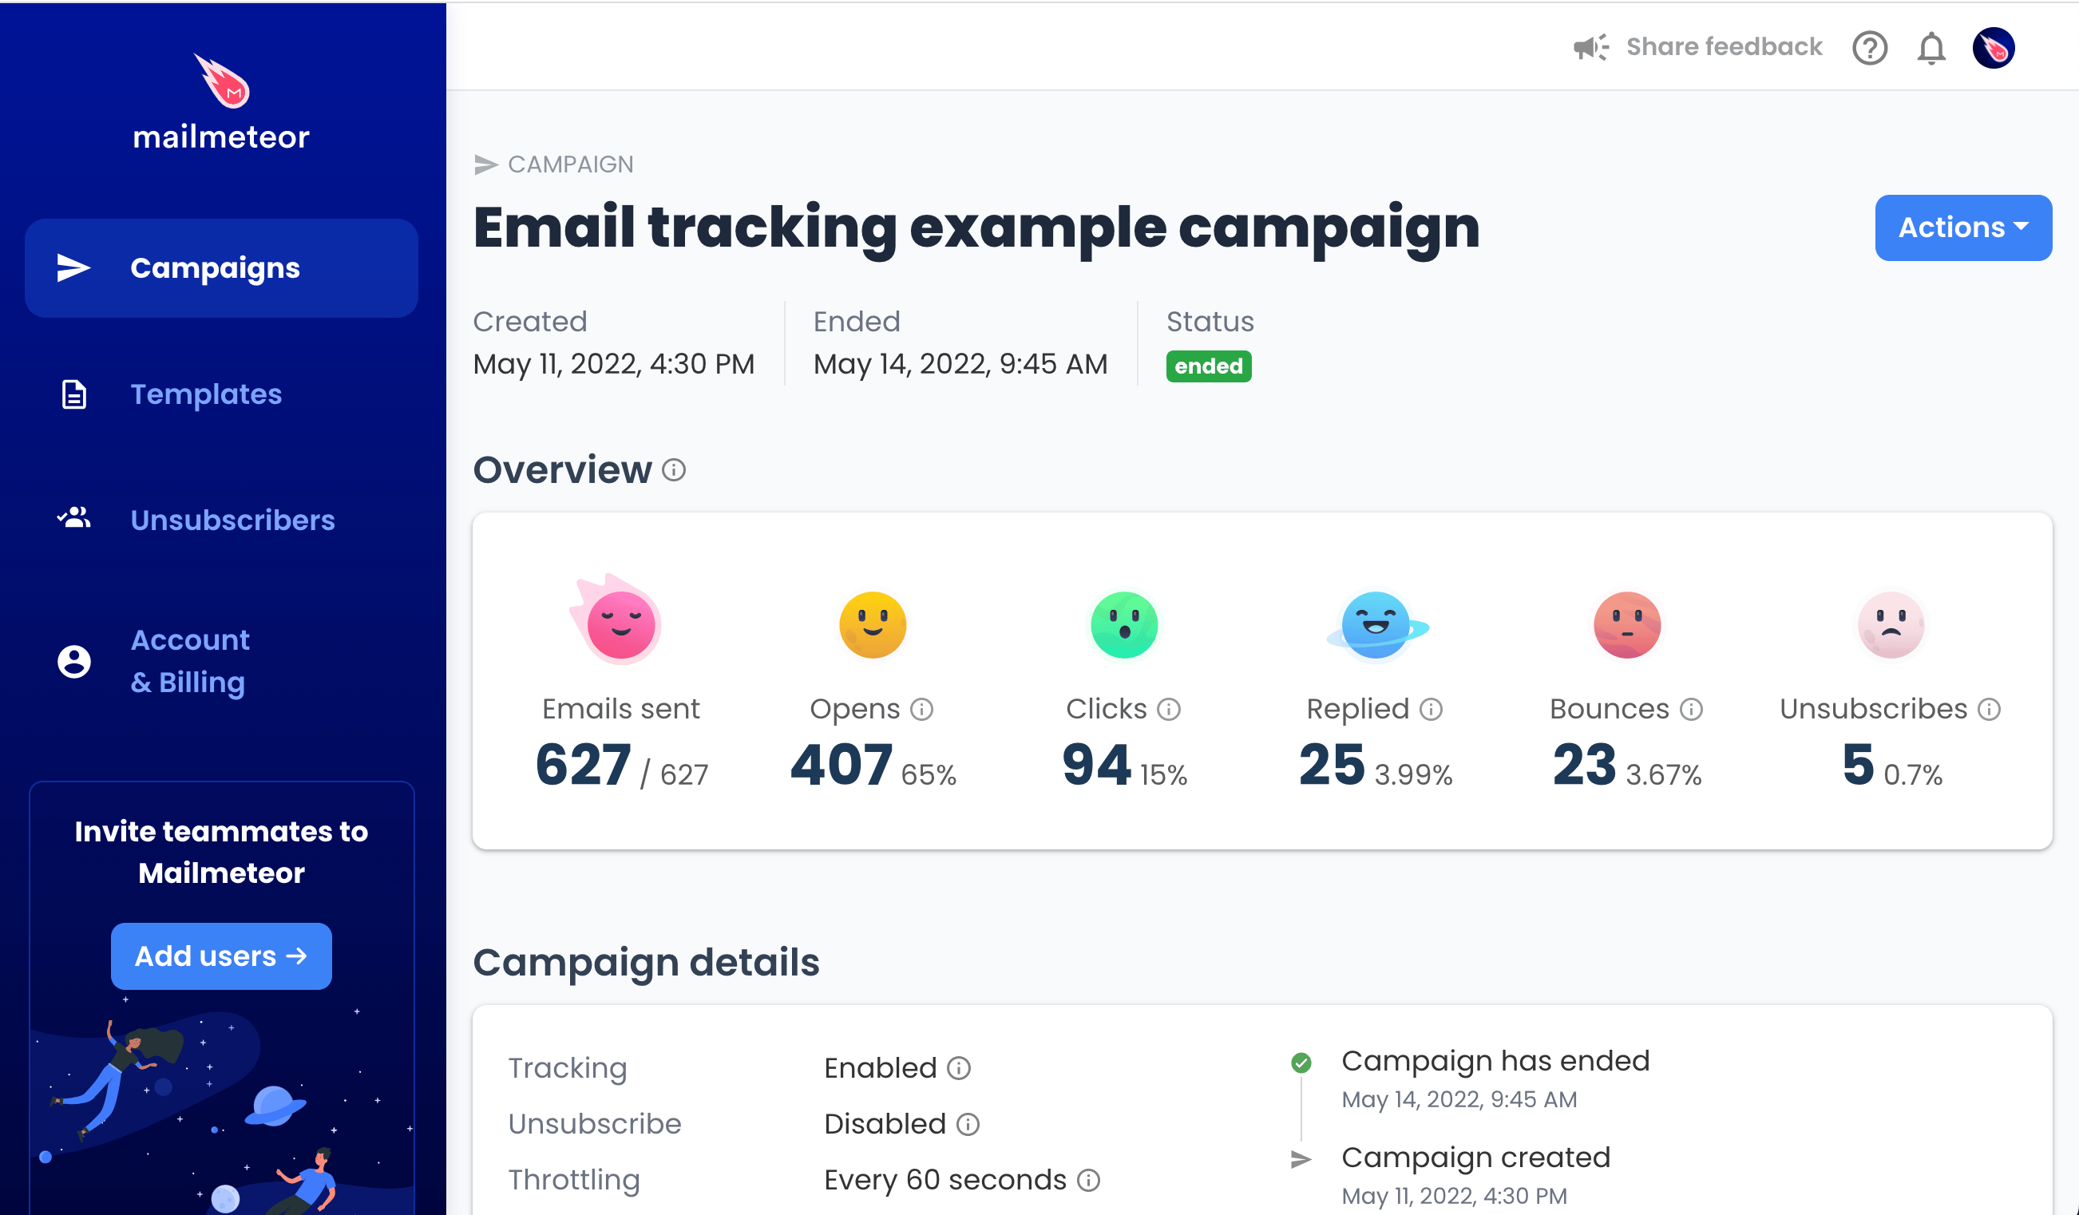
Task: Click the user profile avatar icon
Action: [x=1995, y=48]
